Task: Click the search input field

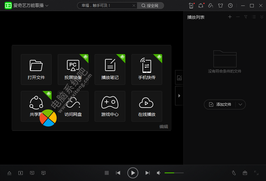Action: [x=104, y=6]
